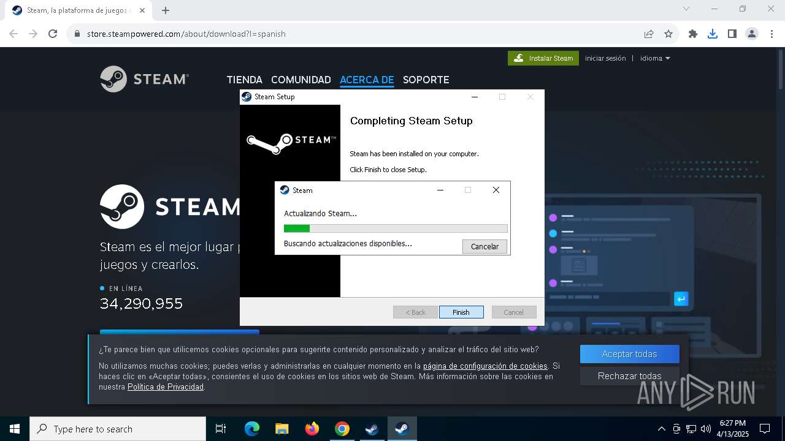Image resolution: width=785 pixels, height=441 pixels.
Task: Toggle Chrome side panel icon
Action: [x=732, y=34]
